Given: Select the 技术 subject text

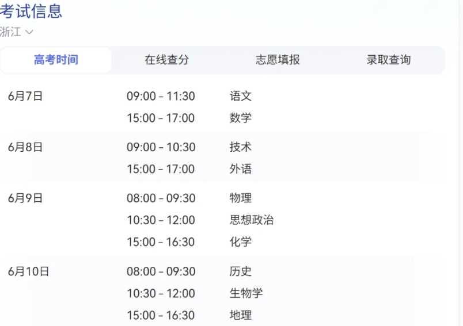Looking at the screenshot, I should tap(241, 147).
